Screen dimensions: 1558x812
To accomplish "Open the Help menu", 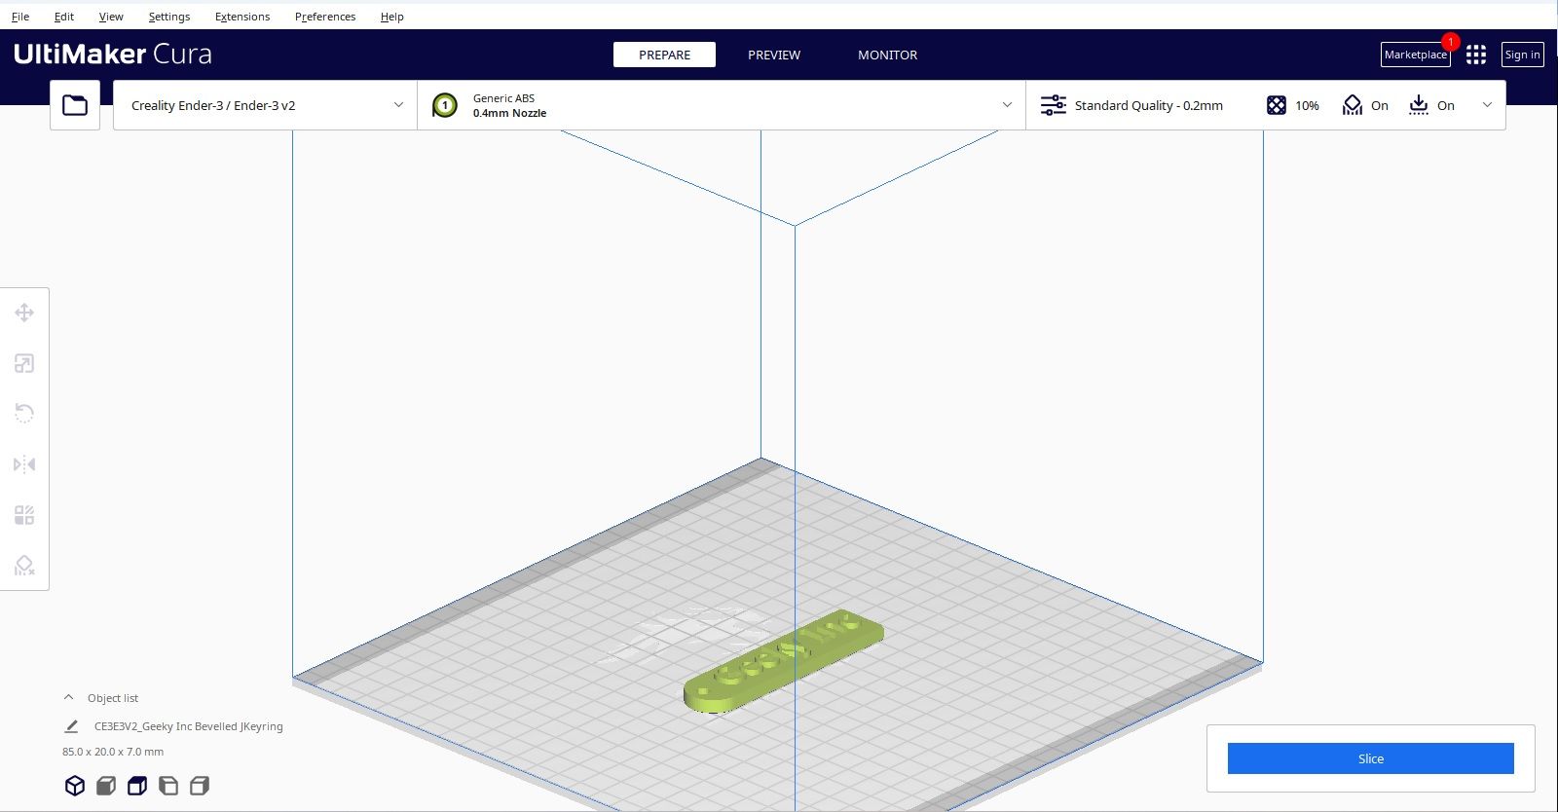I will 392,17.
